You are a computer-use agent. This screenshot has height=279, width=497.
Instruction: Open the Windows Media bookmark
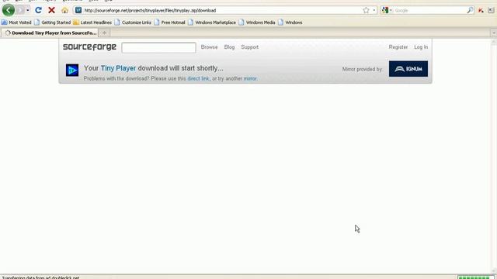(257, 22)
